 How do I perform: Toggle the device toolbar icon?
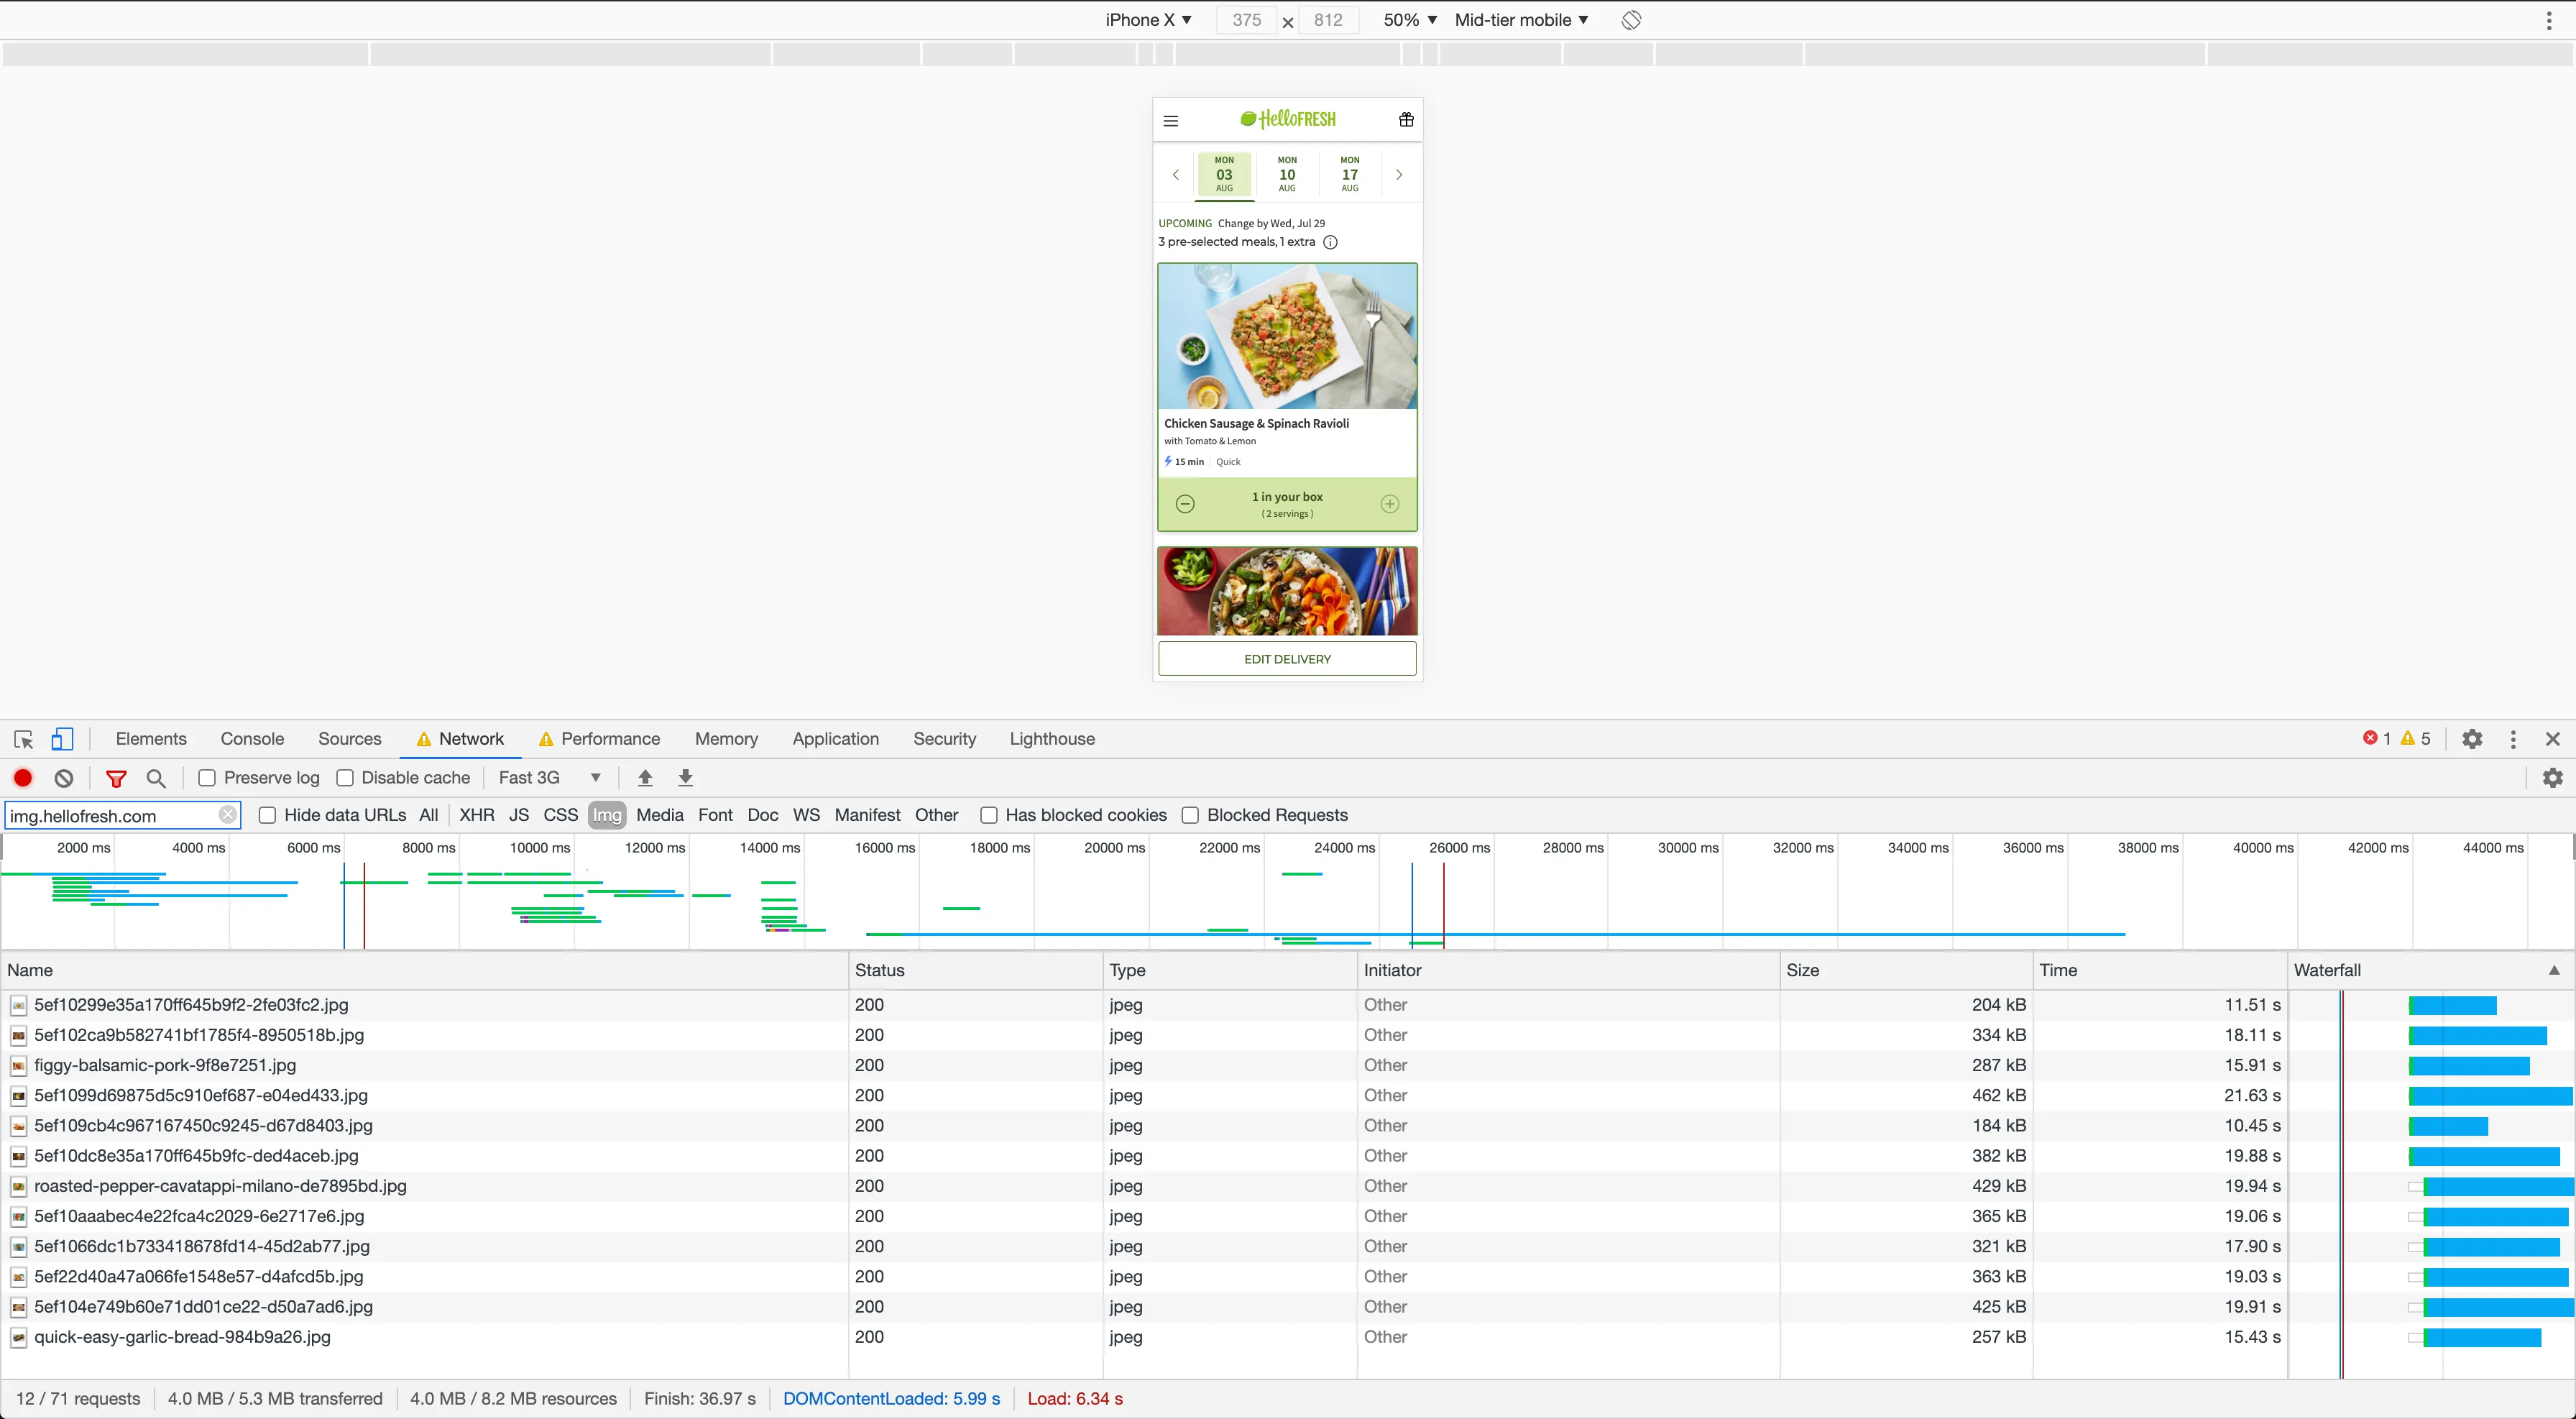(62, 739)
